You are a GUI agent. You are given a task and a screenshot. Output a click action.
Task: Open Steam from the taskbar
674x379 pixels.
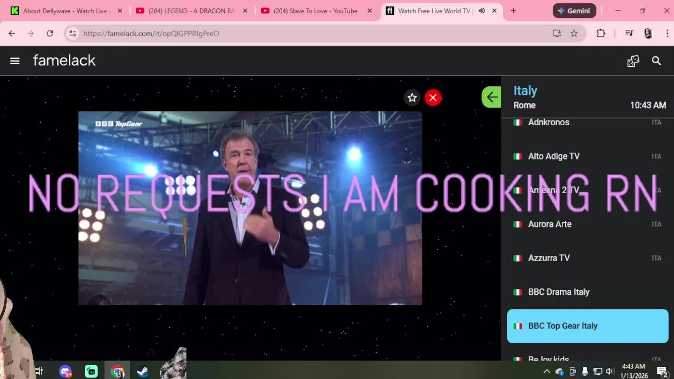pos(143,372)
